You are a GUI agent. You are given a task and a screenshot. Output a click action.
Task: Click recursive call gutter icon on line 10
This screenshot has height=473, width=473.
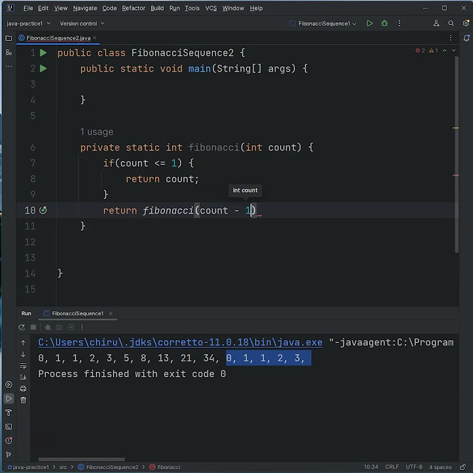point(43,210)
